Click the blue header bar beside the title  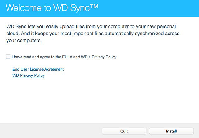[x=149, y=8]
